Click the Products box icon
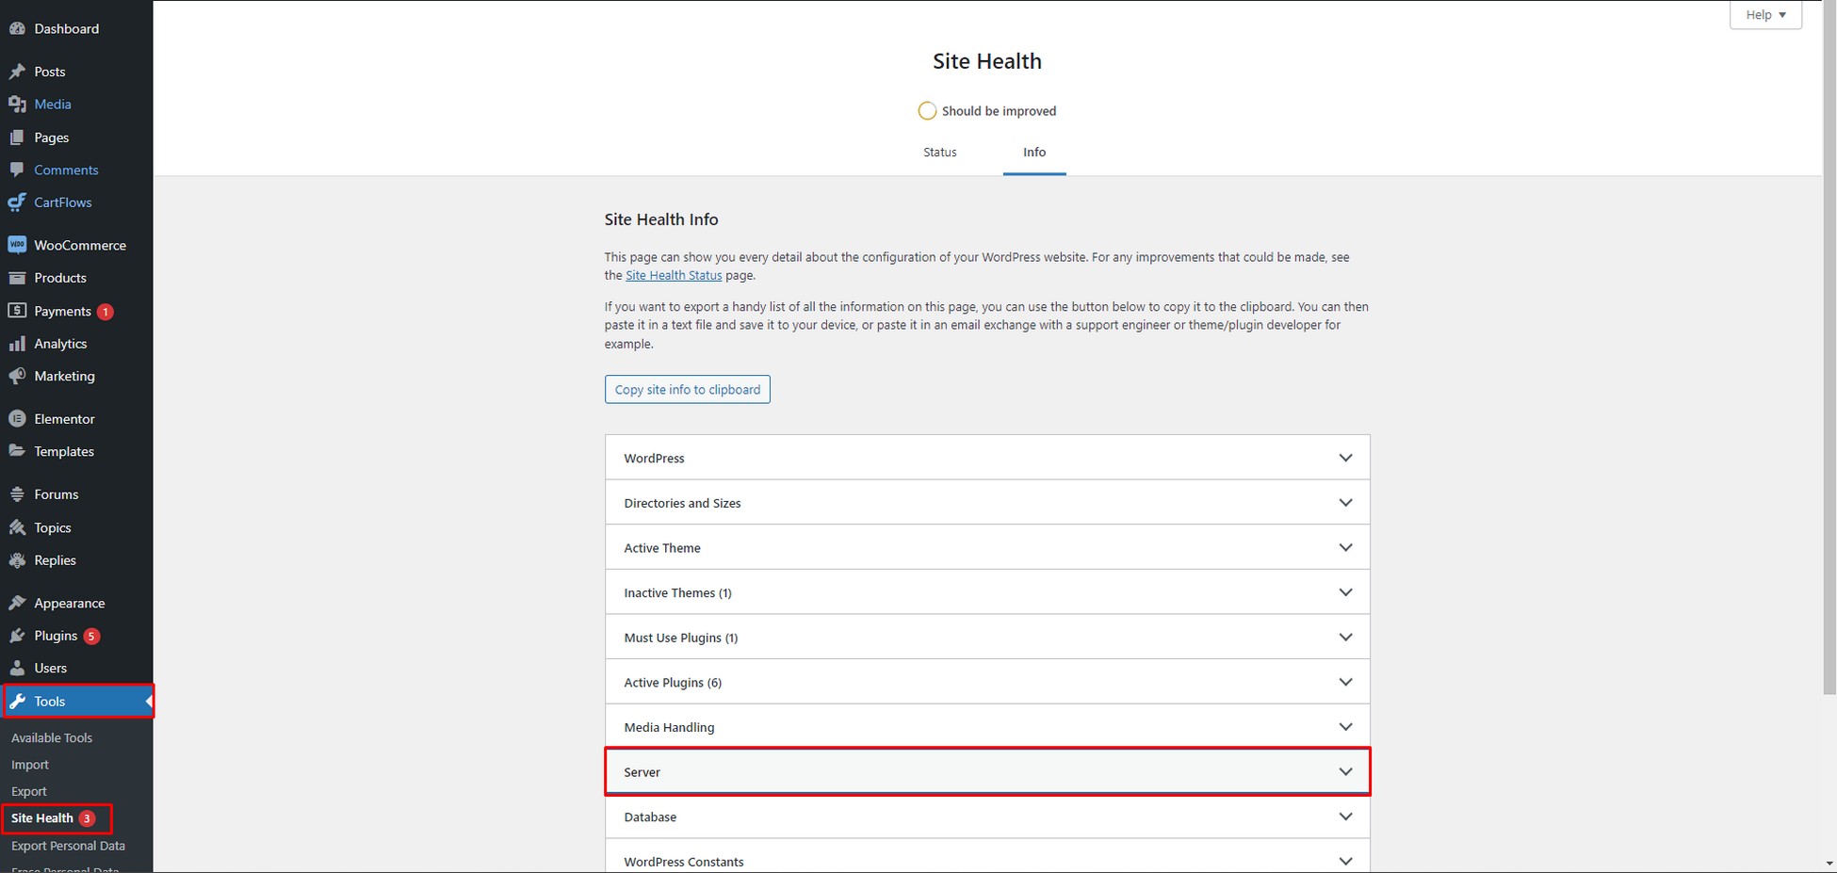The height and width of the screenshot is (873, 1837). pyautogui.click(x=17, y=278)
